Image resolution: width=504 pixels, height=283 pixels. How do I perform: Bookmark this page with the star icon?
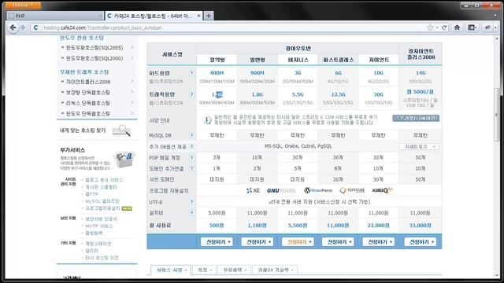[x=430, y=28]
